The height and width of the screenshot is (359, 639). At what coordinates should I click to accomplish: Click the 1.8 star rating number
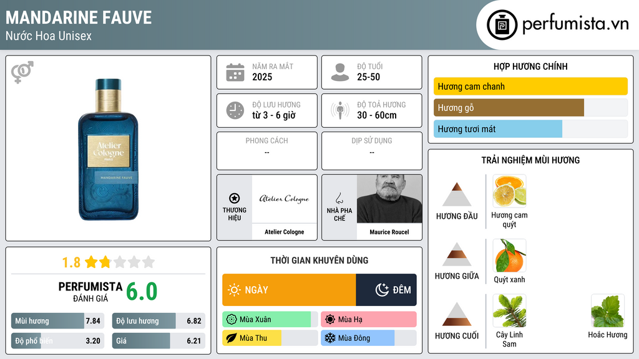71,262
